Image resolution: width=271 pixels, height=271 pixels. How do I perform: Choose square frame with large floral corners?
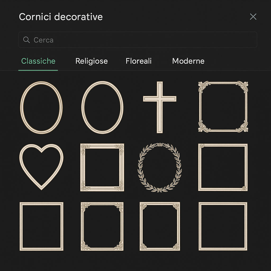click(x=223, y=107)
